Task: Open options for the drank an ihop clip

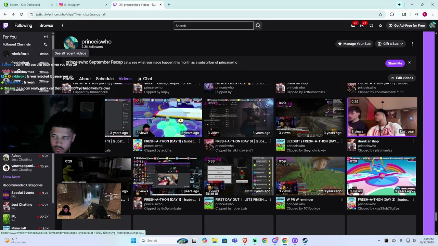Action: [413, 141]
